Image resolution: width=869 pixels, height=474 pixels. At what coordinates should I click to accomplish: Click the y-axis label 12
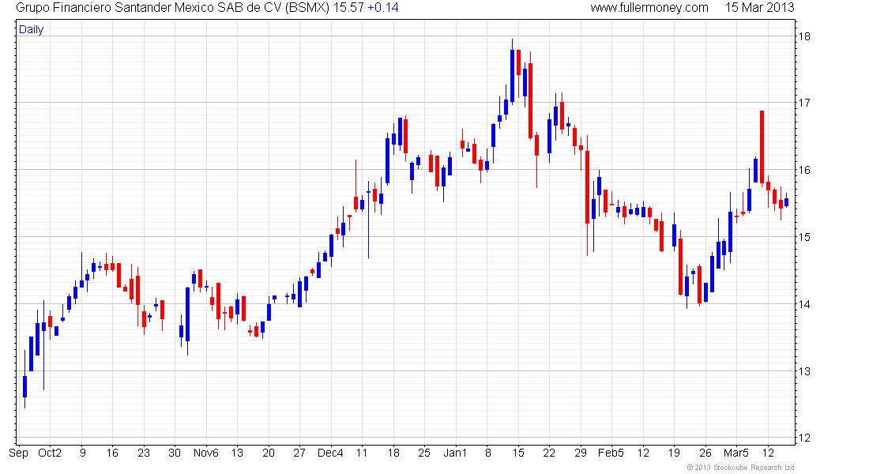pos(804,438)
